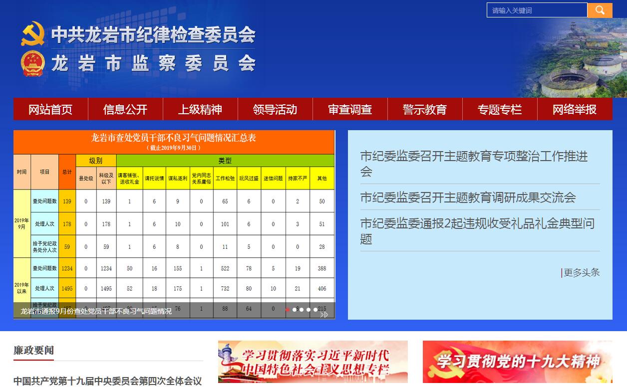
Task: Select the second carousel dot
Action: tap(295, 310)
